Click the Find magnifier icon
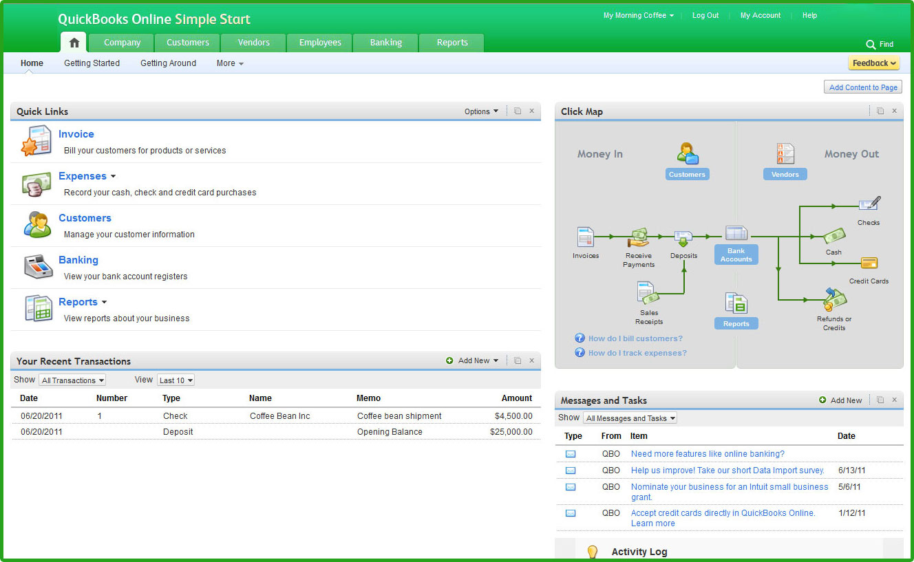Viewport: 914px width, 562px height. tap(871, 44)
